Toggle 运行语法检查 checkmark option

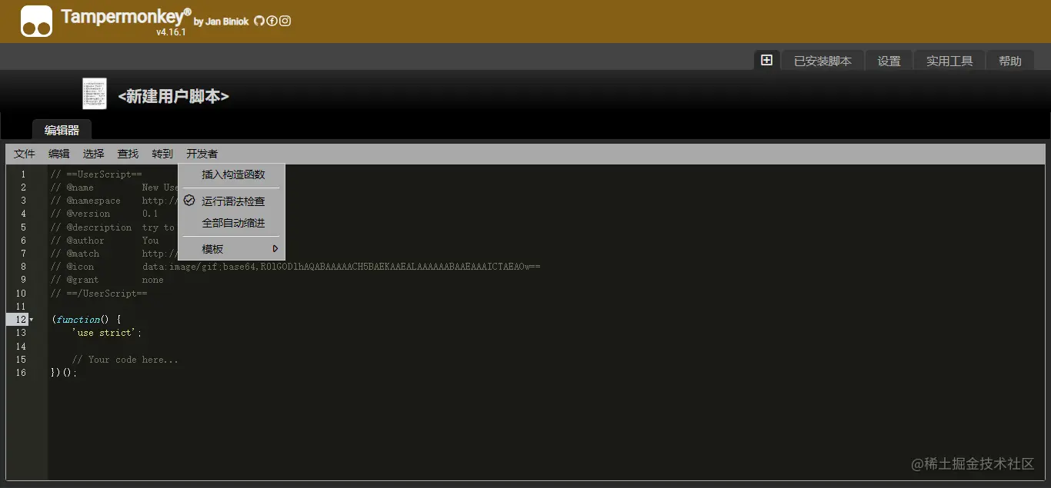point(232,201)
